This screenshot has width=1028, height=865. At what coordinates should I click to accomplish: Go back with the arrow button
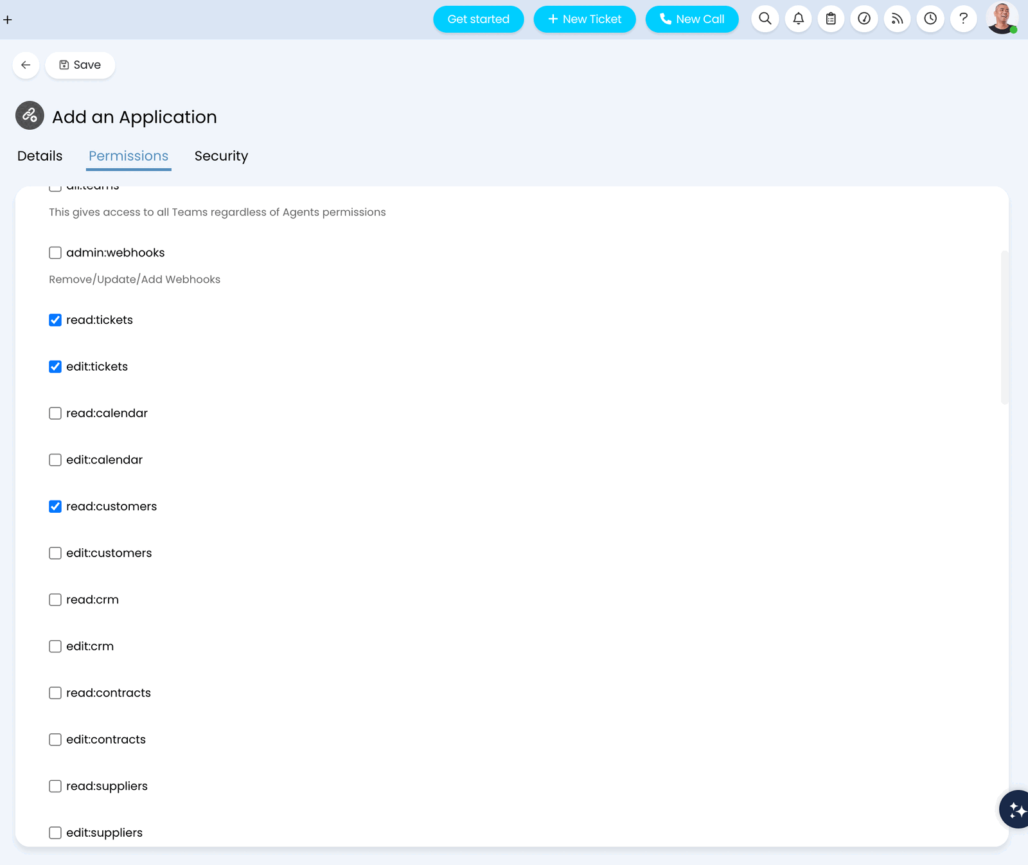(x=26, y=65)
